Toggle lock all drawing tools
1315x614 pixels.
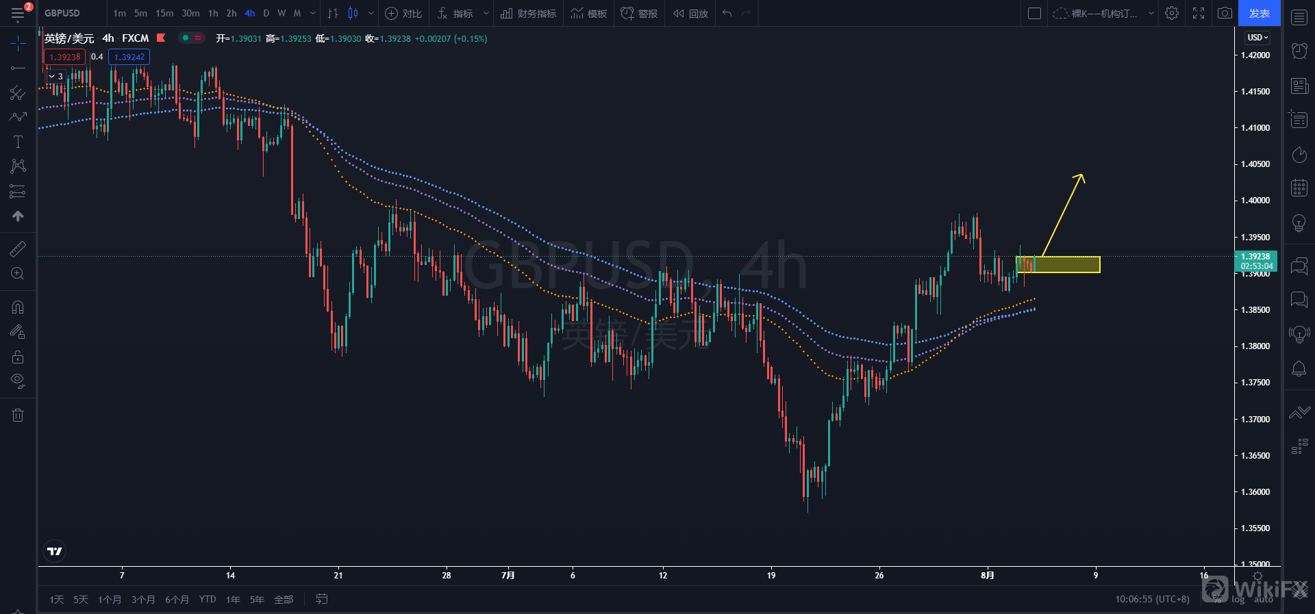pos(18,357)
